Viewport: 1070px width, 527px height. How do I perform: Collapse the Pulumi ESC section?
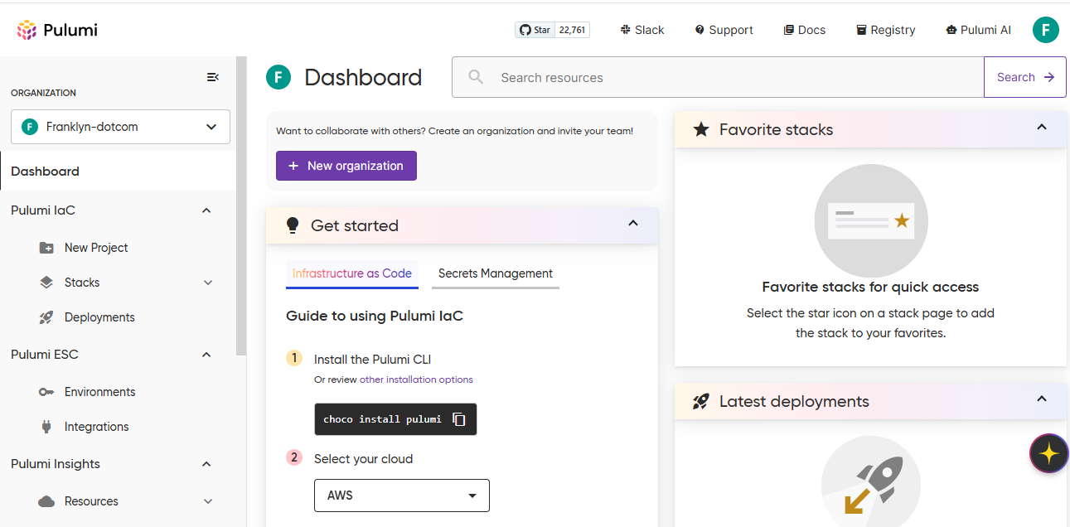point(206,355)
